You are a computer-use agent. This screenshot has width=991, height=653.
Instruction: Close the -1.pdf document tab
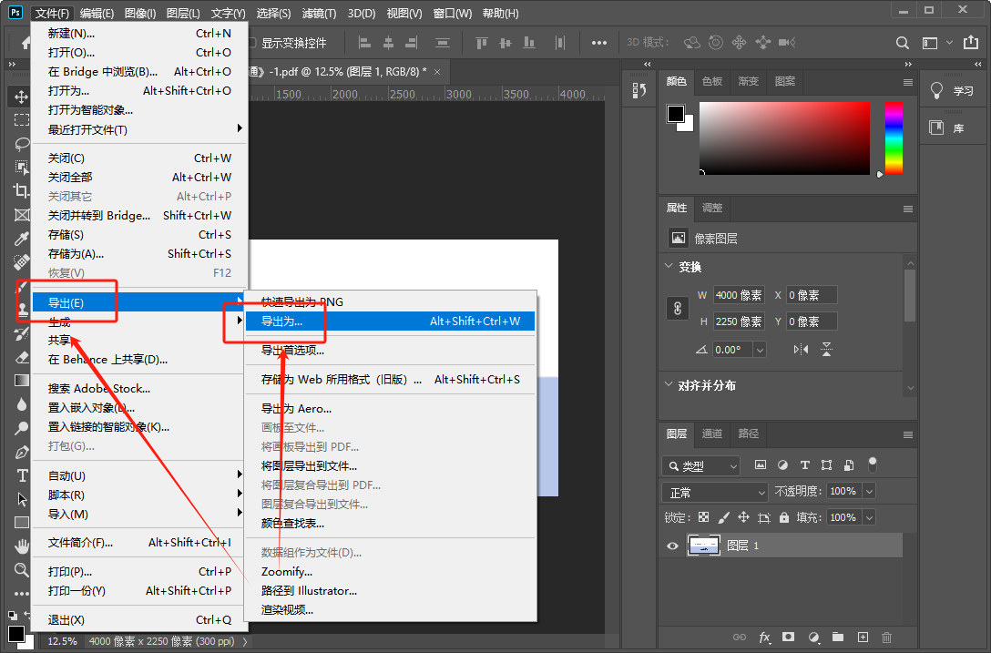(436, 72)
